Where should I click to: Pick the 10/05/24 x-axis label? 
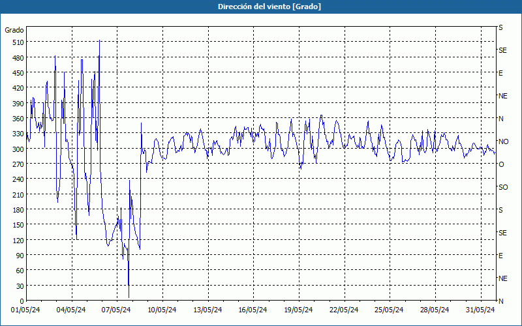162,310
